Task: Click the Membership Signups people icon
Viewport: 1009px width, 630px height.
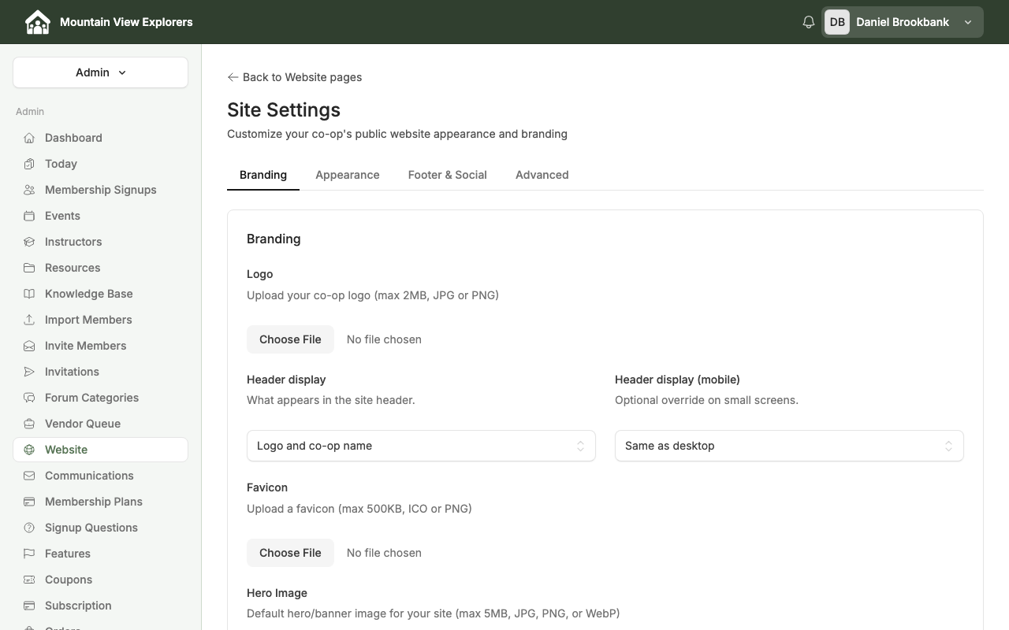Action: (29, 190)
